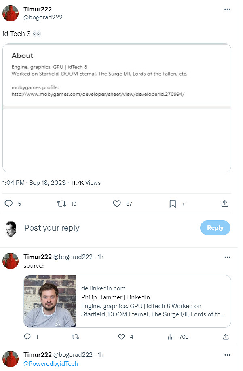The width and height of the screenshot is (243, 371).
Task: Share the main tweet
Action: 225,204
